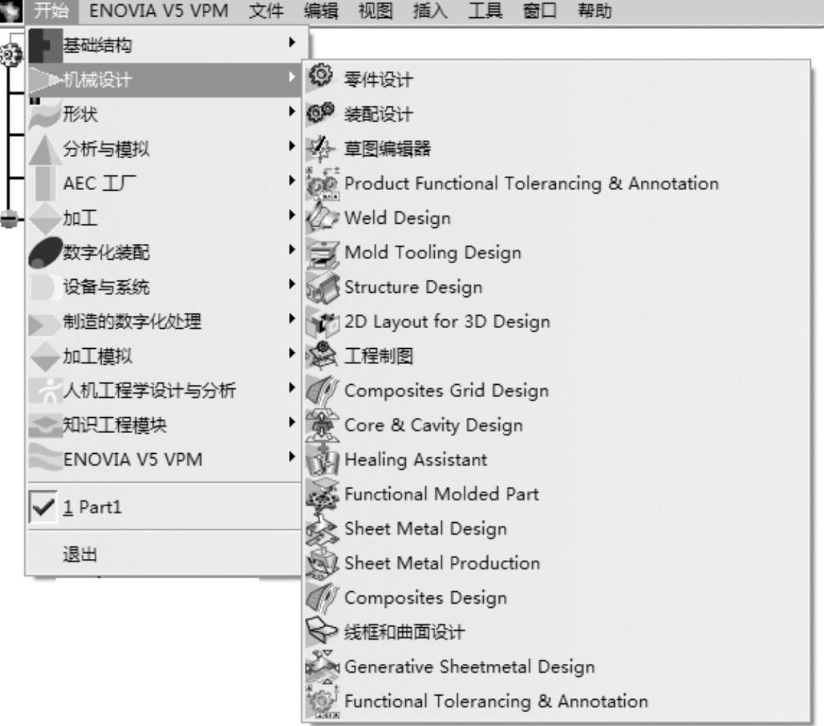Click the 基础结构 category icon

point(45,45)
